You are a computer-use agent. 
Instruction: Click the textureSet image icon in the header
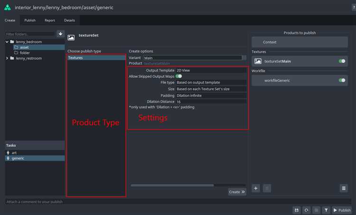(71, 37)
